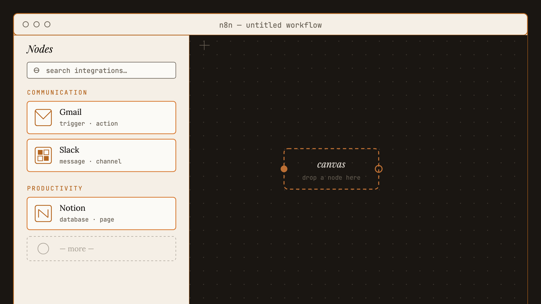Select the Gmail node card
The image size is (541, 304).
[101, 118]
